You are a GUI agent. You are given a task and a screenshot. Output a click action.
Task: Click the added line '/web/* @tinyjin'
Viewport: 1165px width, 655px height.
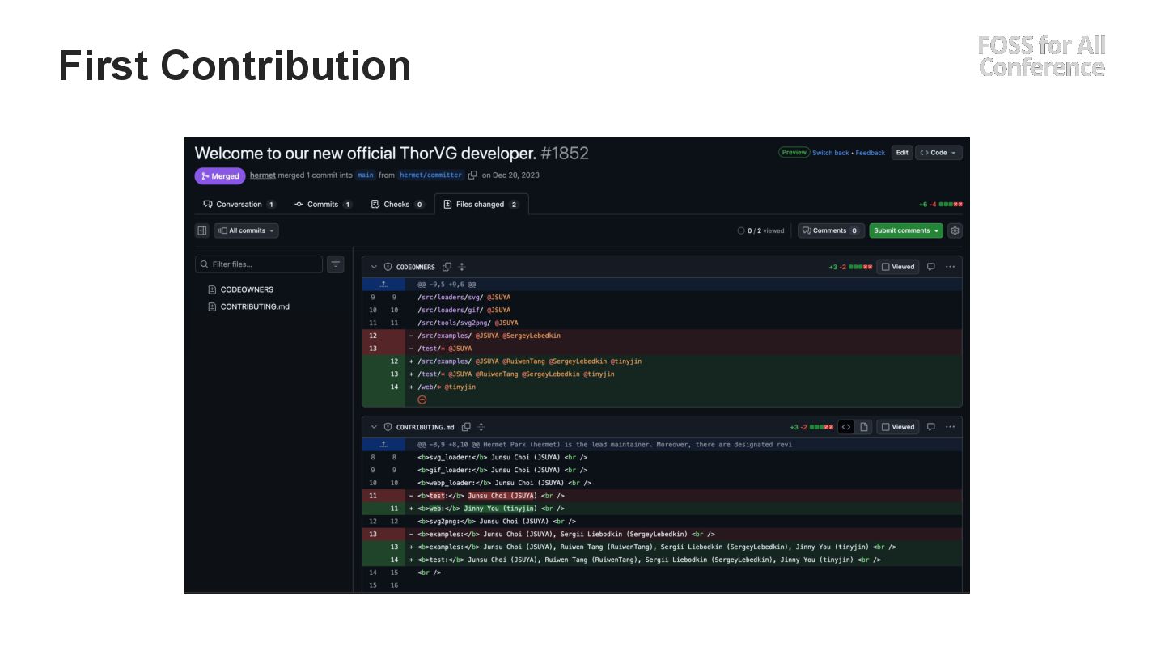(x=662, y=387)
